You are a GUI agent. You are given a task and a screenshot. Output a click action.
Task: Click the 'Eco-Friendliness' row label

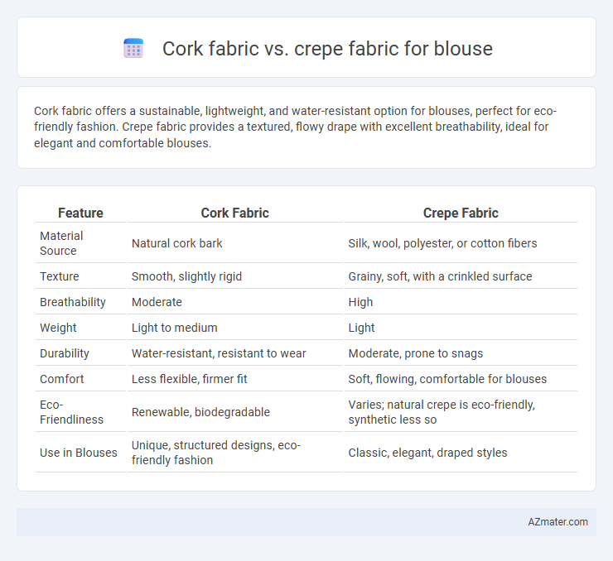point(71,412)
